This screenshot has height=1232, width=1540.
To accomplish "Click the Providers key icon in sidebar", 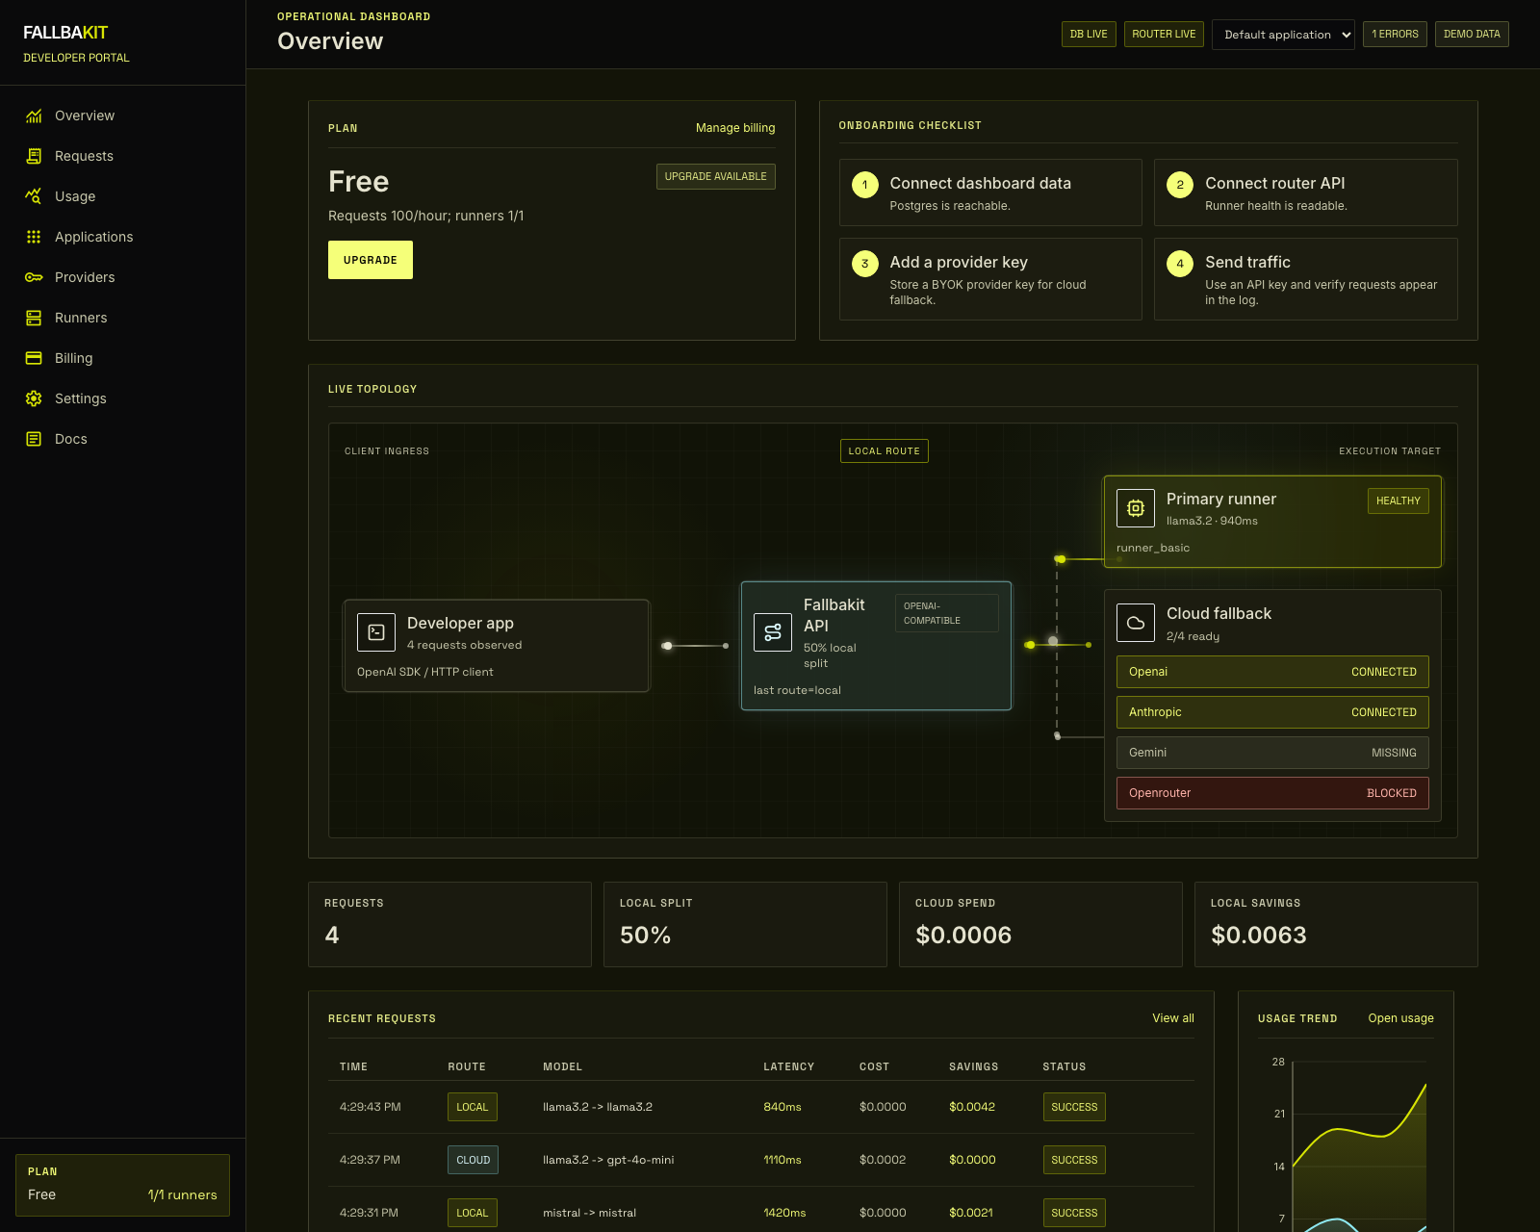I will click(34, 277).
